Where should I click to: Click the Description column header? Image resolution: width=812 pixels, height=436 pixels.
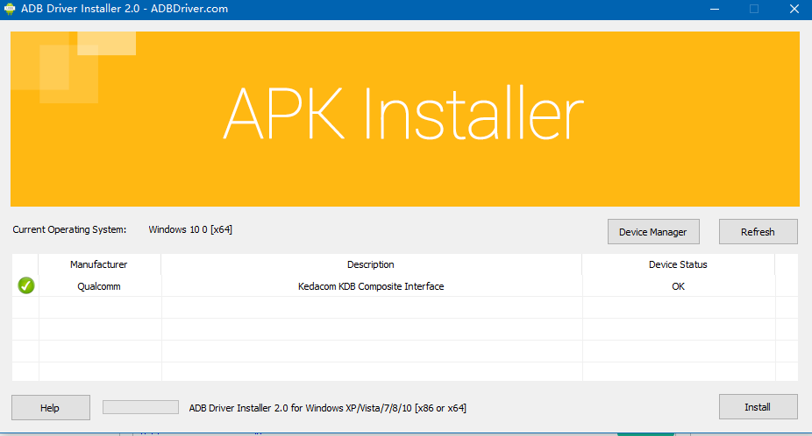pos(371,264)
